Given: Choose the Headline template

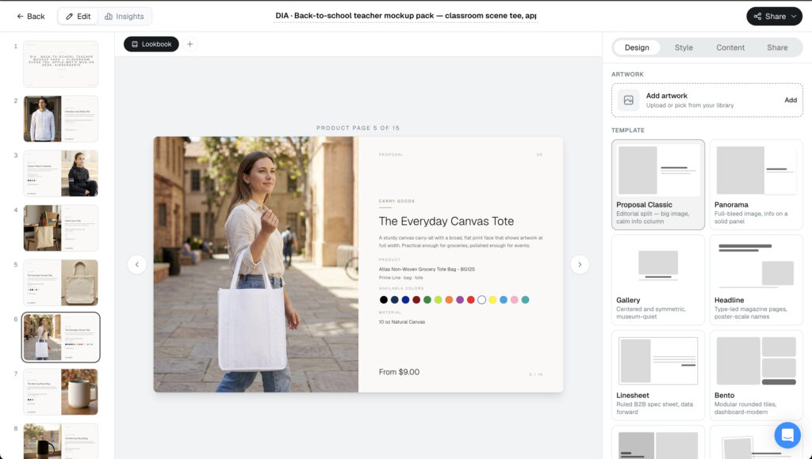Looking at the screenshot, I should 756,279.
